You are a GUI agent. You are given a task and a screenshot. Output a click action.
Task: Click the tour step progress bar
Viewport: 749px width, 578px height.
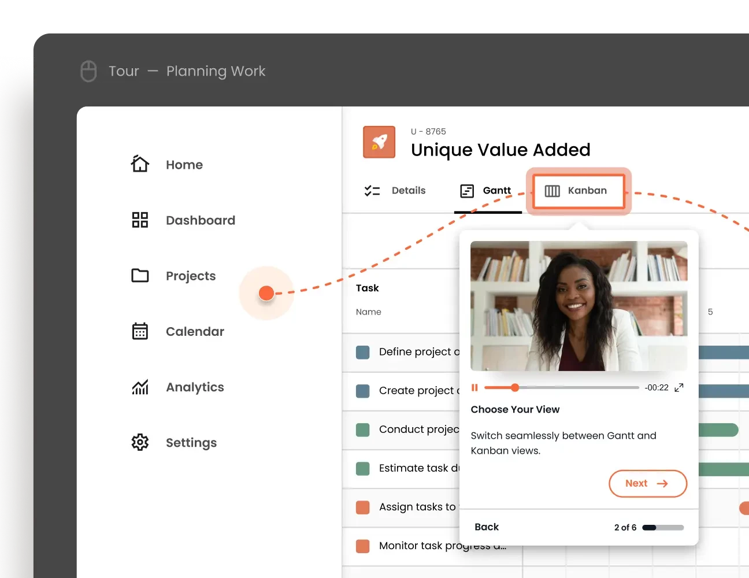pyautogui.click(x=663, y=527)
